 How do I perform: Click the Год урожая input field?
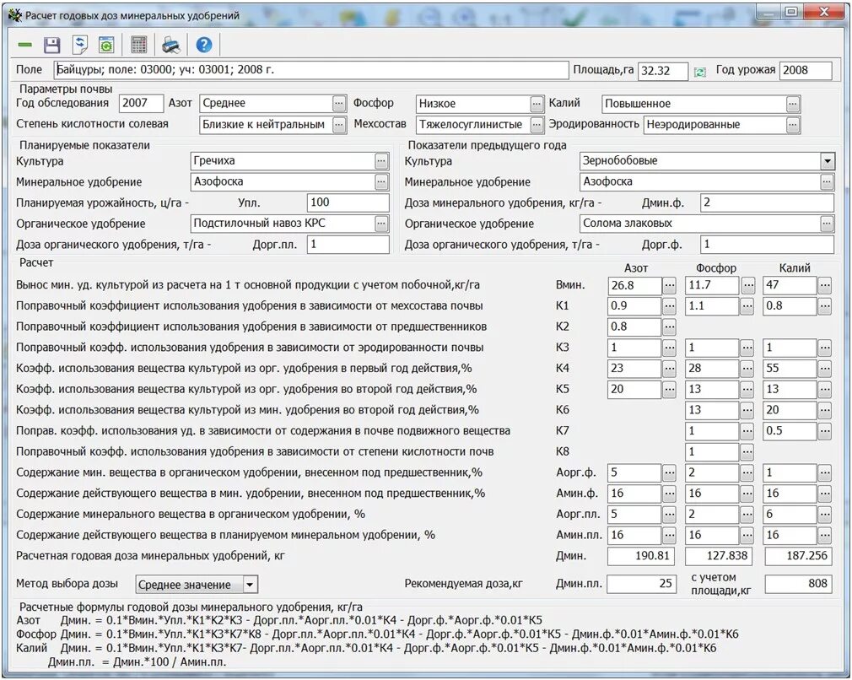(x=806, y=71)
